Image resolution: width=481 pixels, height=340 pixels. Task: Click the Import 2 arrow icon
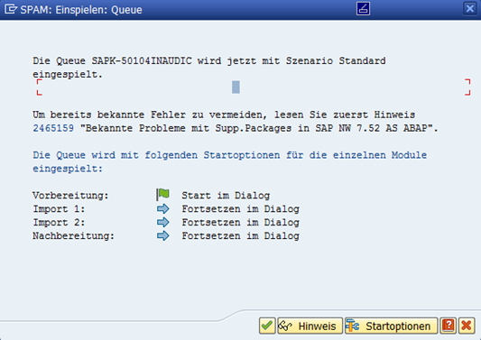tap(162, 222)
